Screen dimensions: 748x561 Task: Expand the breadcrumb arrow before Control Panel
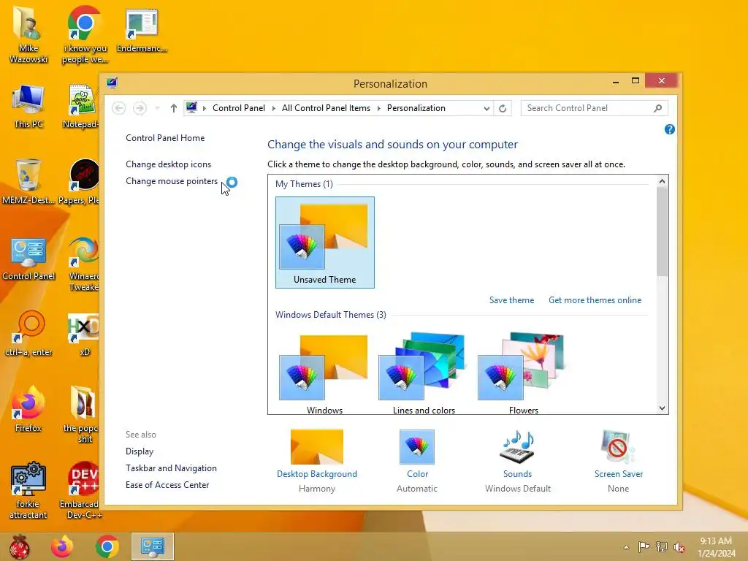point(205,108)
